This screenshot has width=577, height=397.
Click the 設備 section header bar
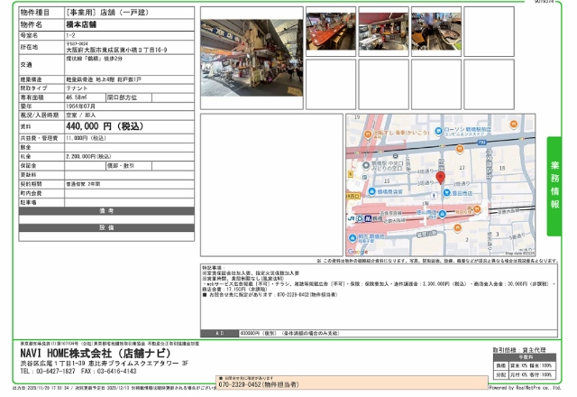(107, 227)
